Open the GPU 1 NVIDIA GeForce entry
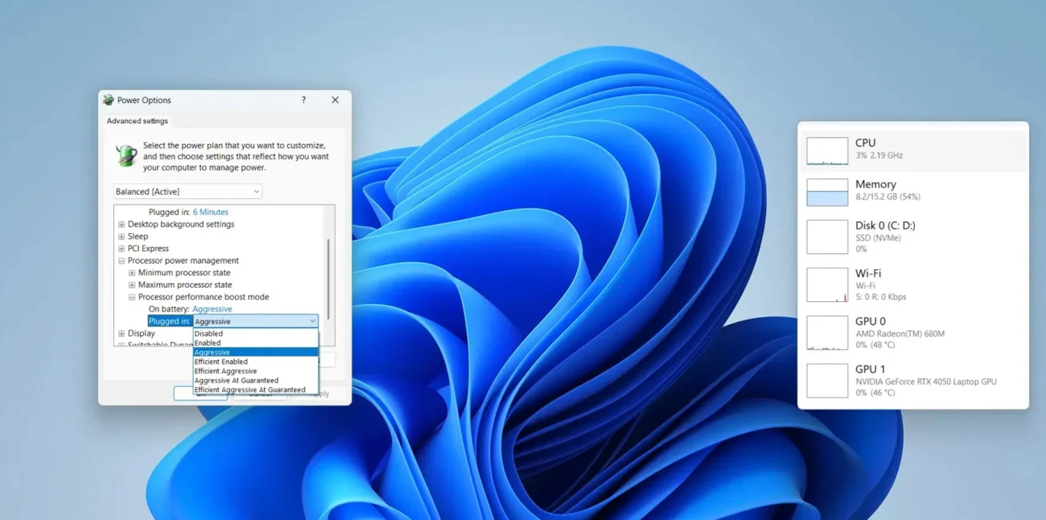The width and height of the screenshot is (1046, 520). click(914, 380)
